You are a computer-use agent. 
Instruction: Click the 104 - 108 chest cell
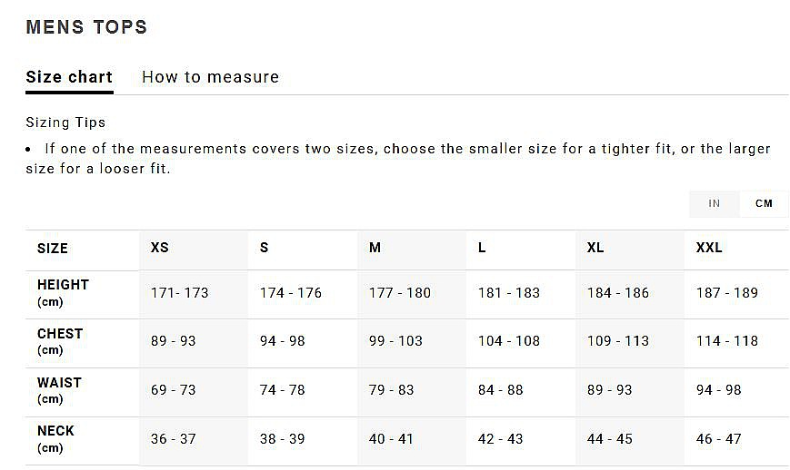(509, 341)
